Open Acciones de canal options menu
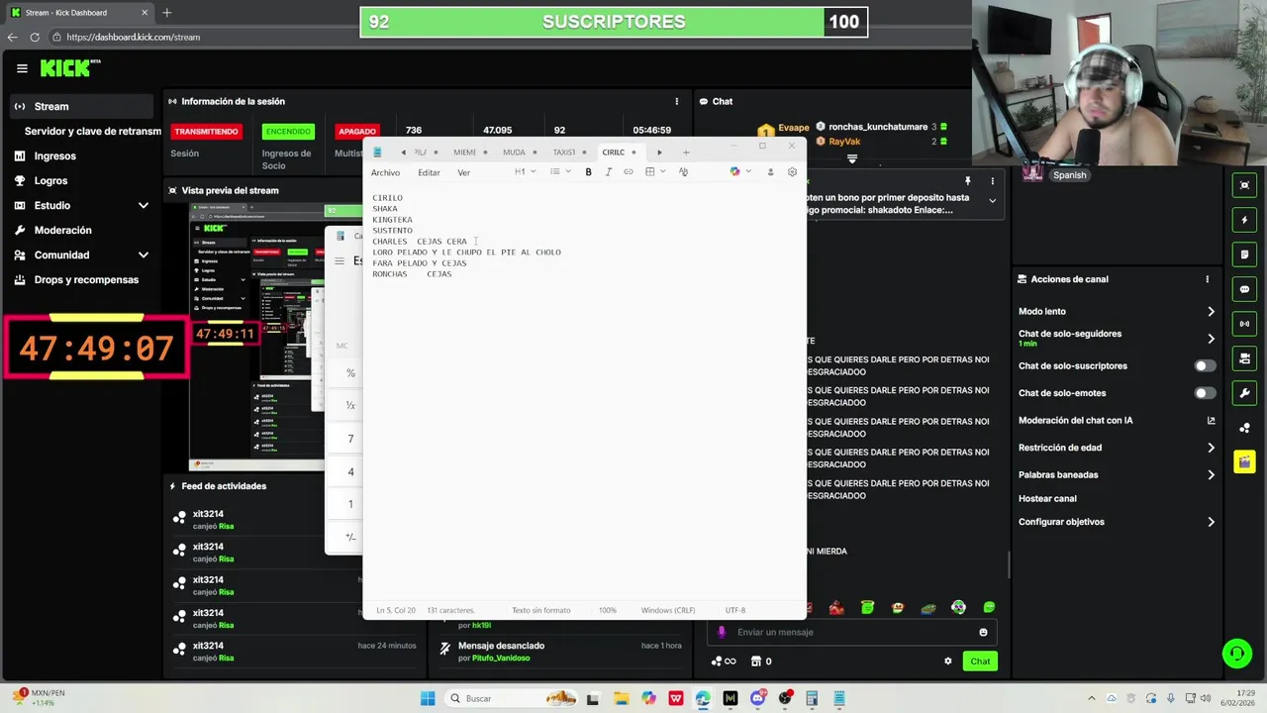 (1207, 279)
